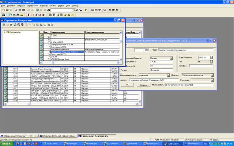Open the Социальный статус selection button
This screenshot has height=146, width=234.
[168, 75]
